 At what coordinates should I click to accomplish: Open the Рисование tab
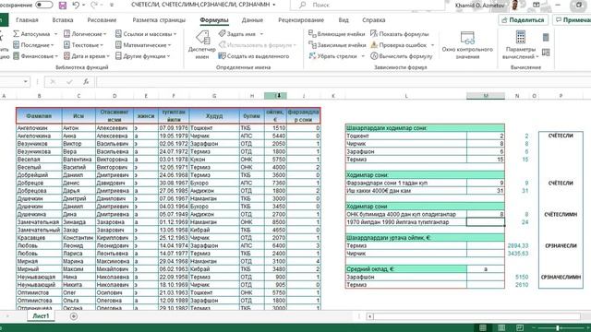point(102,20)
